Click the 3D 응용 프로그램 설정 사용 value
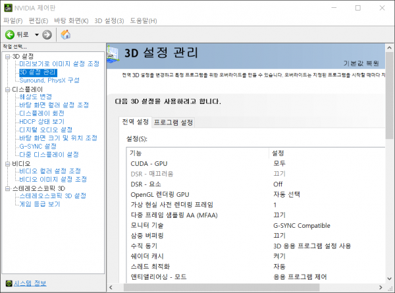 312,246
